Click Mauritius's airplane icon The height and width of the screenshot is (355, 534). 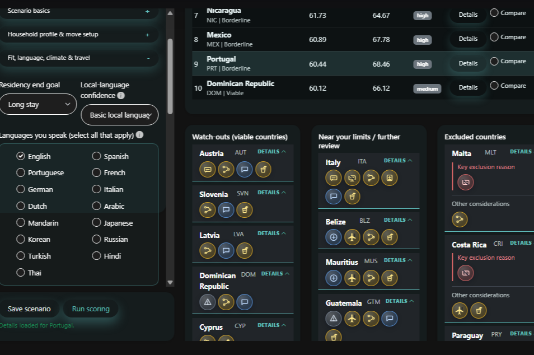point(352,278)
